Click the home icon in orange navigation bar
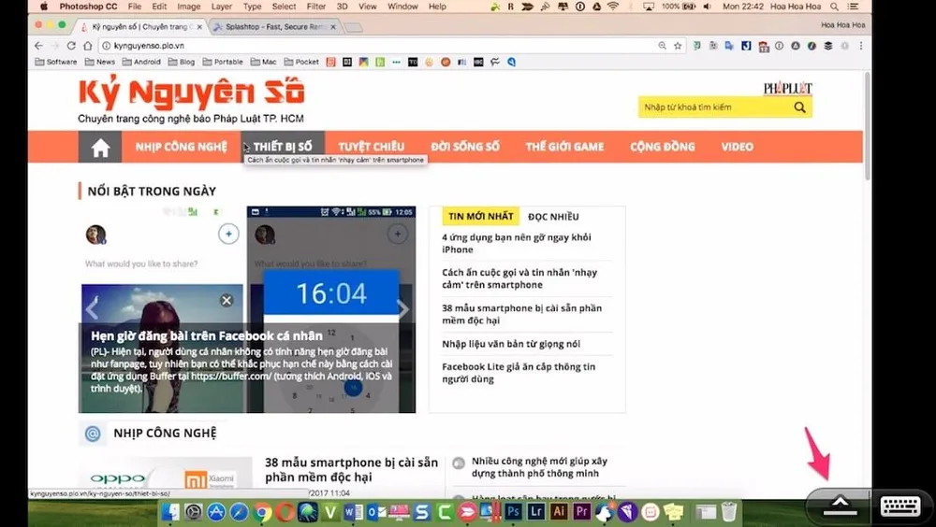The height and width of the screenshot is (527, 936). (x=100, y=148)
